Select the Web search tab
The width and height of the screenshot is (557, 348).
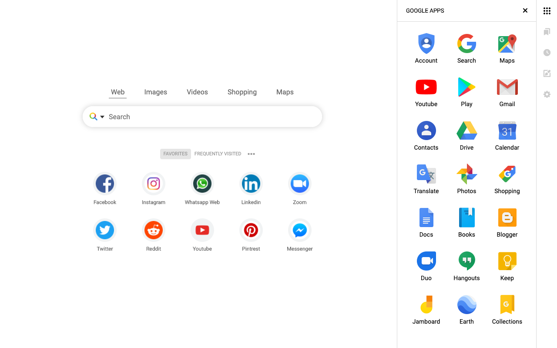pyautogui.click(x=118, y=92)
